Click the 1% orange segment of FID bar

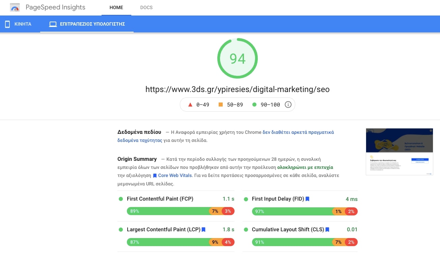(338, 211)
